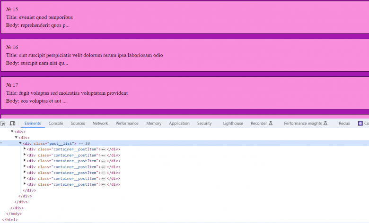Switch to the Redux tab

point(344,124)
